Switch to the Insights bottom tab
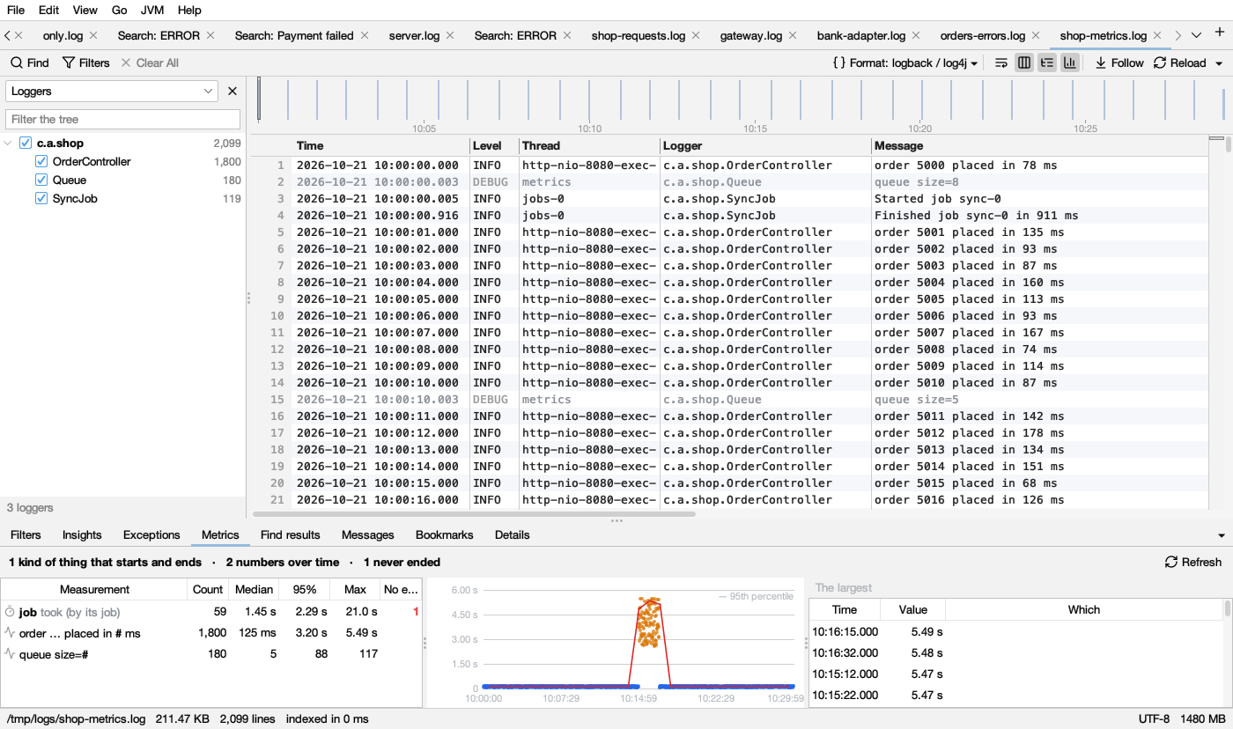The width and height of the screenshot is (1233, 729). pyautogui.click(x=82, y=534)
